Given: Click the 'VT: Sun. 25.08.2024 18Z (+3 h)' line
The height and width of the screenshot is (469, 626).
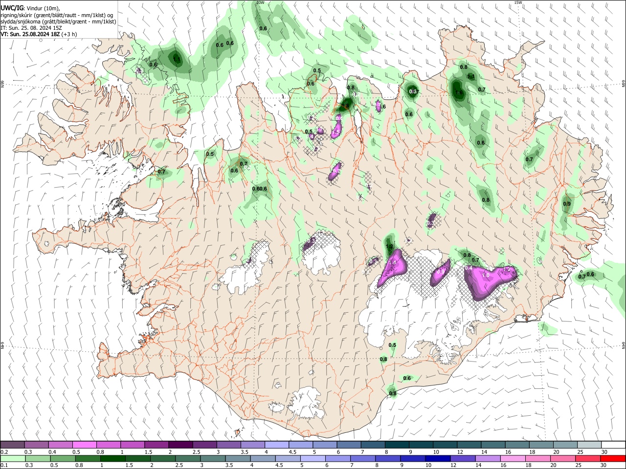Looking at the screenshot, I should pyautogui.click(x=39, y=34).
